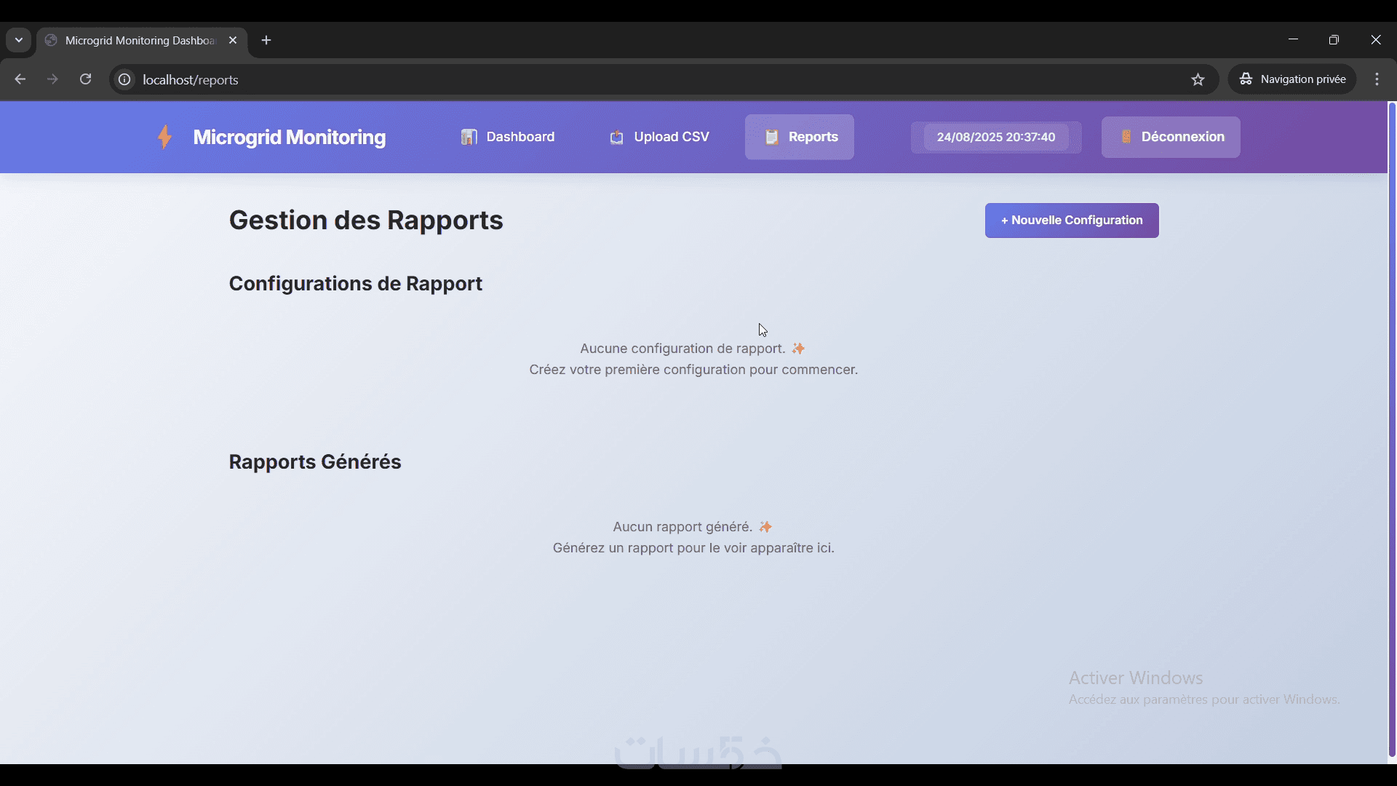Click the site information icon
1397x786 pixels.
tap(125, 79)
